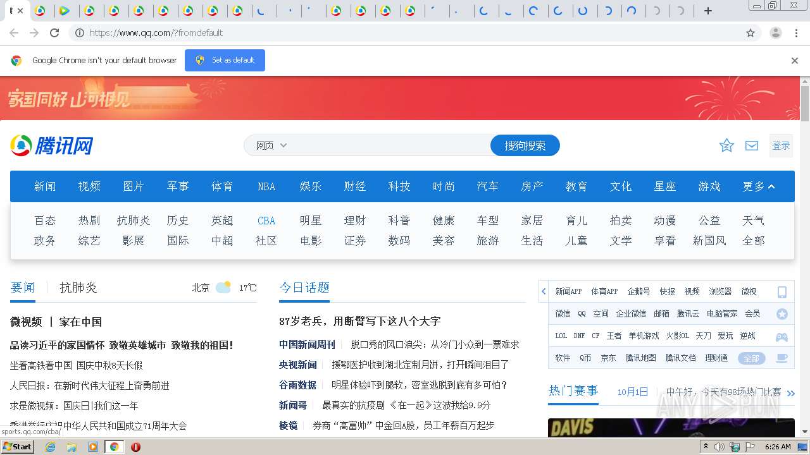Image resolution: width=810 pixels, height=455 pixels.
Task: Click the left chevron of the services panel
Action: (544, 291)
